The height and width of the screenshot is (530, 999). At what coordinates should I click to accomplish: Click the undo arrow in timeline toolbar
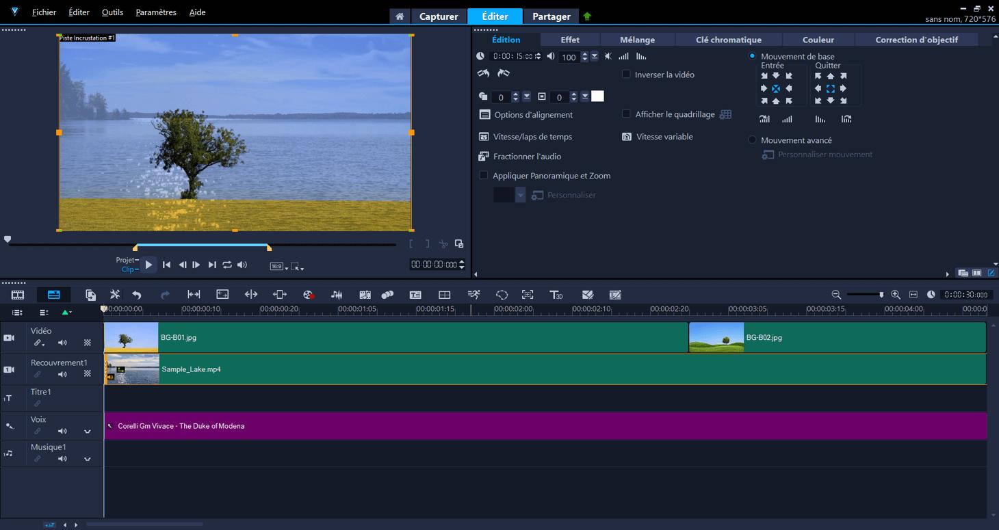pos(137,295)
